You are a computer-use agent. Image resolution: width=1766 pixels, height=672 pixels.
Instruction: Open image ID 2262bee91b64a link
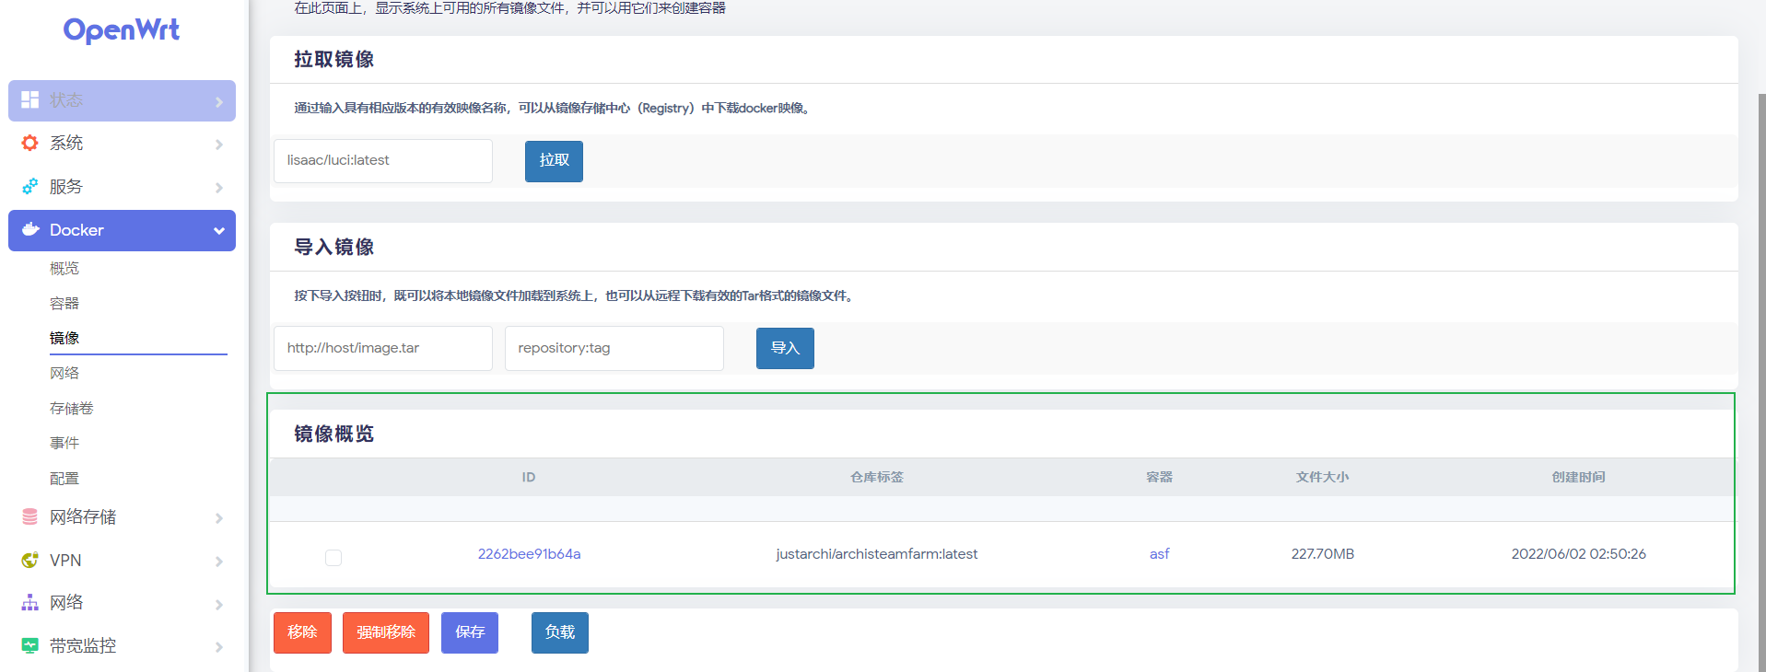pyautogui.click(x=529, y=554)
